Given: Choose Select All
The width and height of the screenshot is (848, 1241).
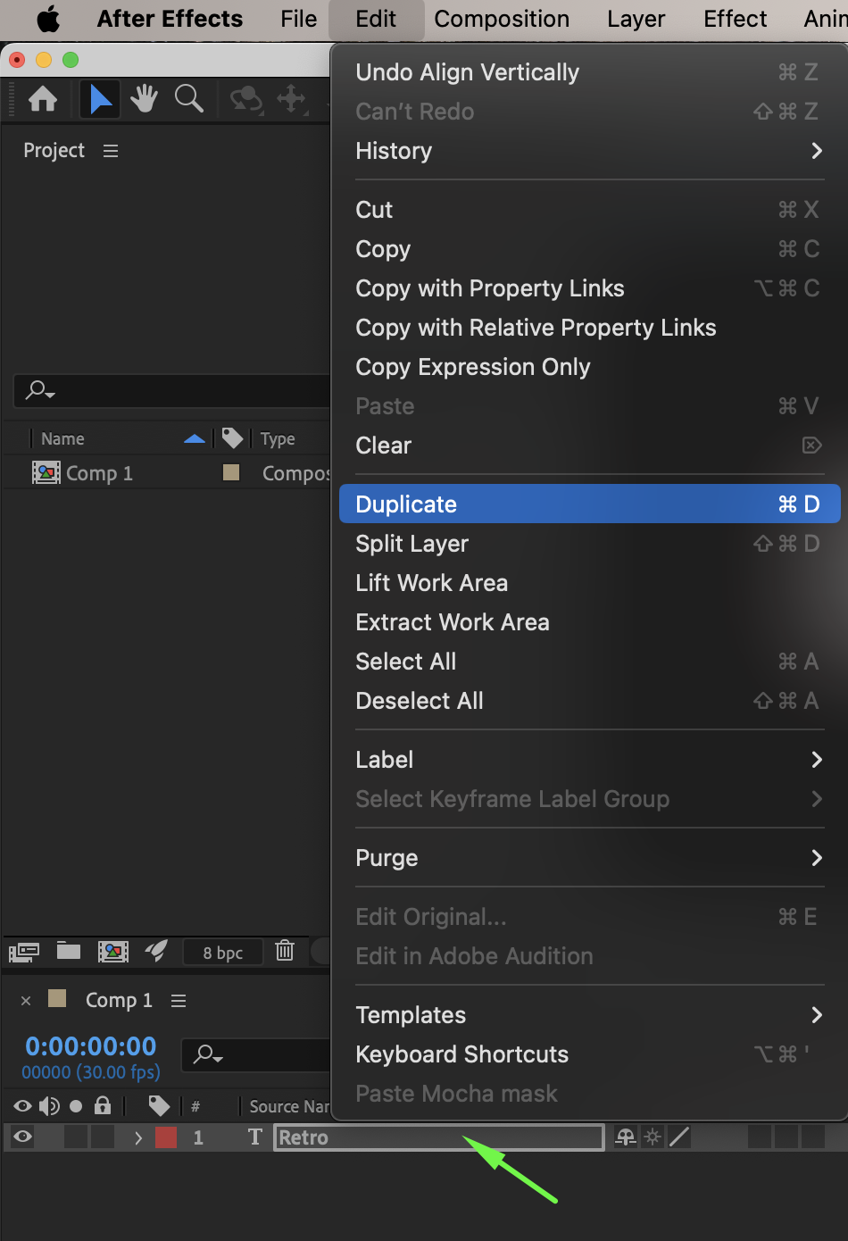Looking at the screenshot, I should (x=589, y=662).
